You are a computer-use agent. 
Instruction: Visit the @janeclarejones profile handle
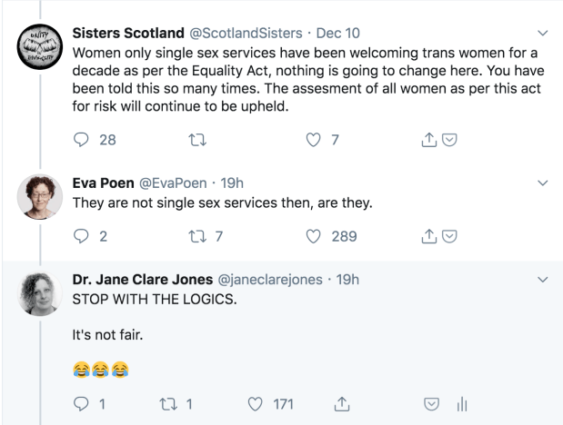pos(270,279)
